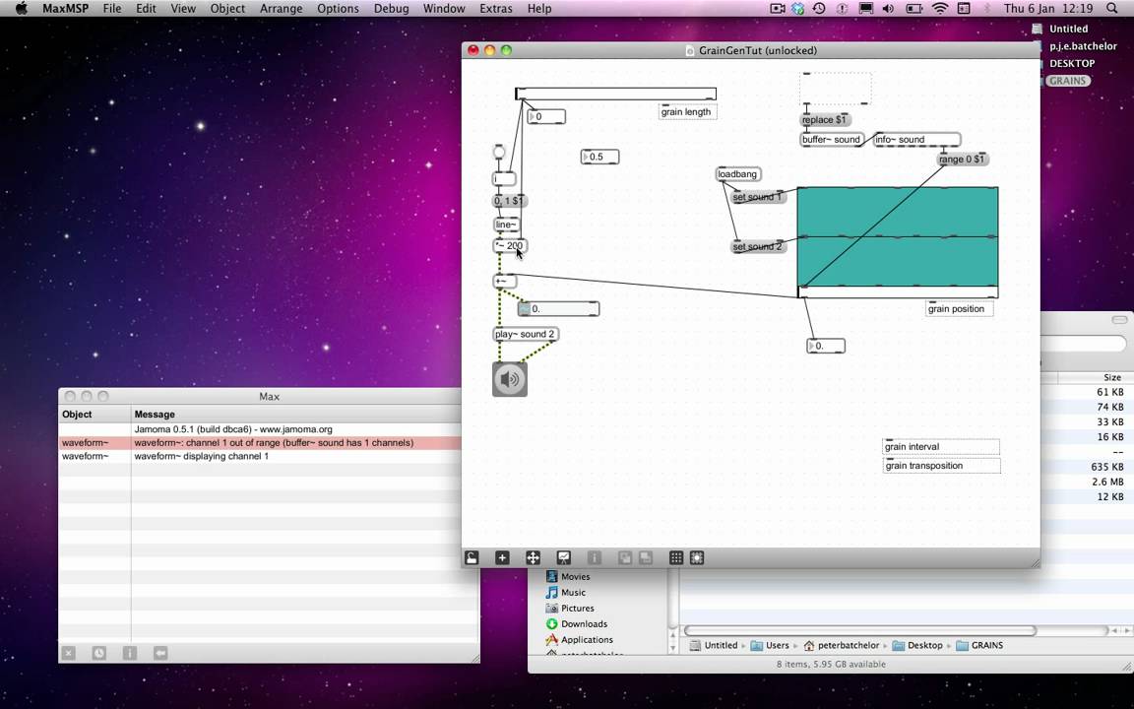Click the loadbang object
This screenshot has width=1134, height=709.
click(x=738, y=174)
